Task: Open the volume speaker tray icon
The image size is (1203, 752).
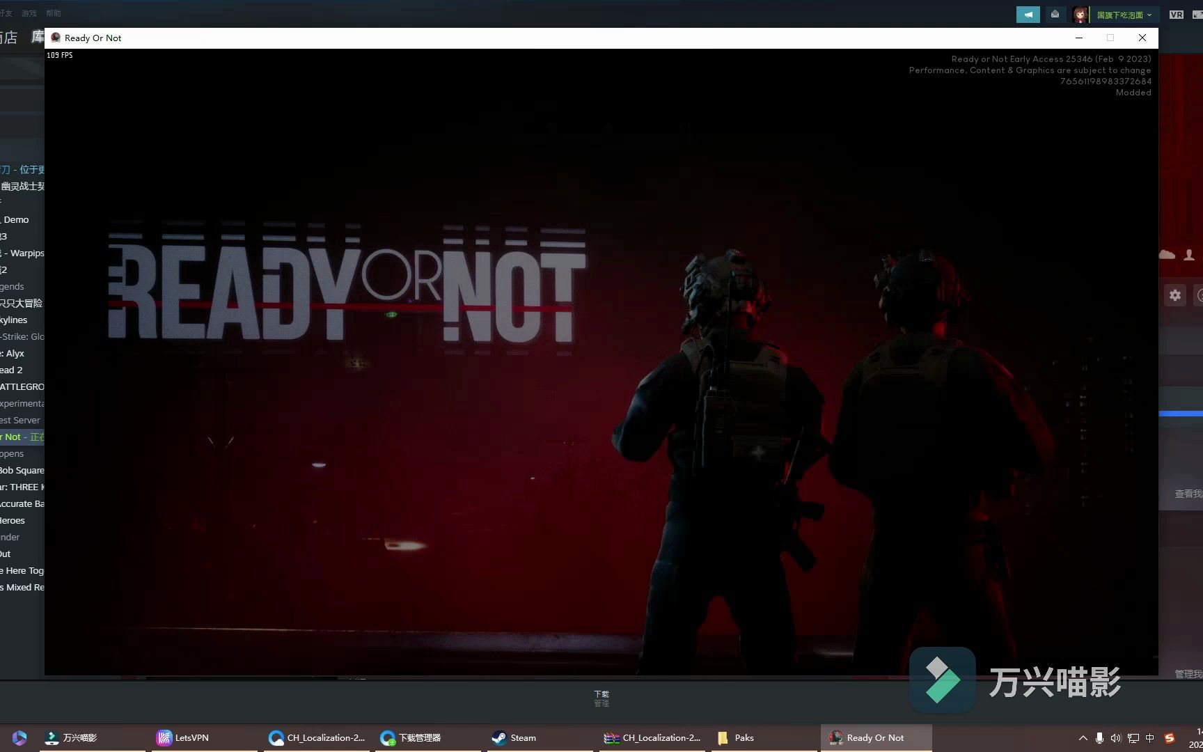Action: 1116,738
